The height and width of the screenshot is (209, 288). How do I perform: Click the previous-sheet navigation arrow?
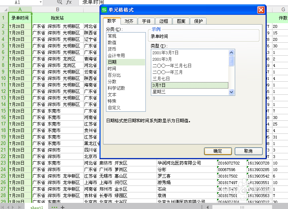click(x=8, y=207)
